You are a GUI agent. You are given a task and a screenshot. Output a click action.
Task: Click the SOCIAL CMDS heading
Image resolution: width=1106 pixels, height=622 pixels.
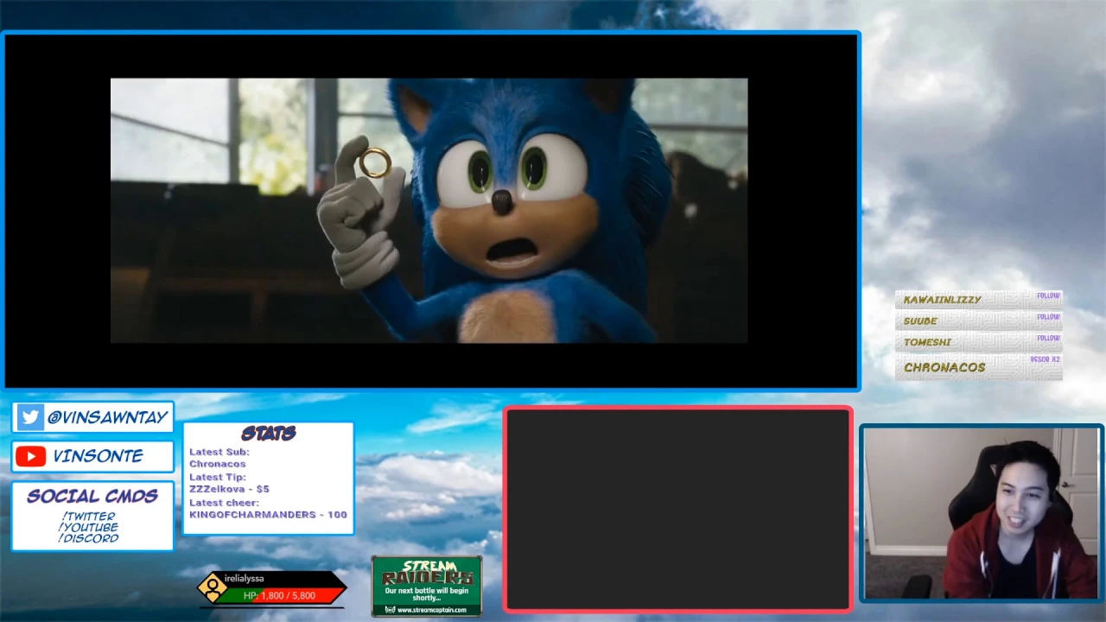(x=92, y=496)
